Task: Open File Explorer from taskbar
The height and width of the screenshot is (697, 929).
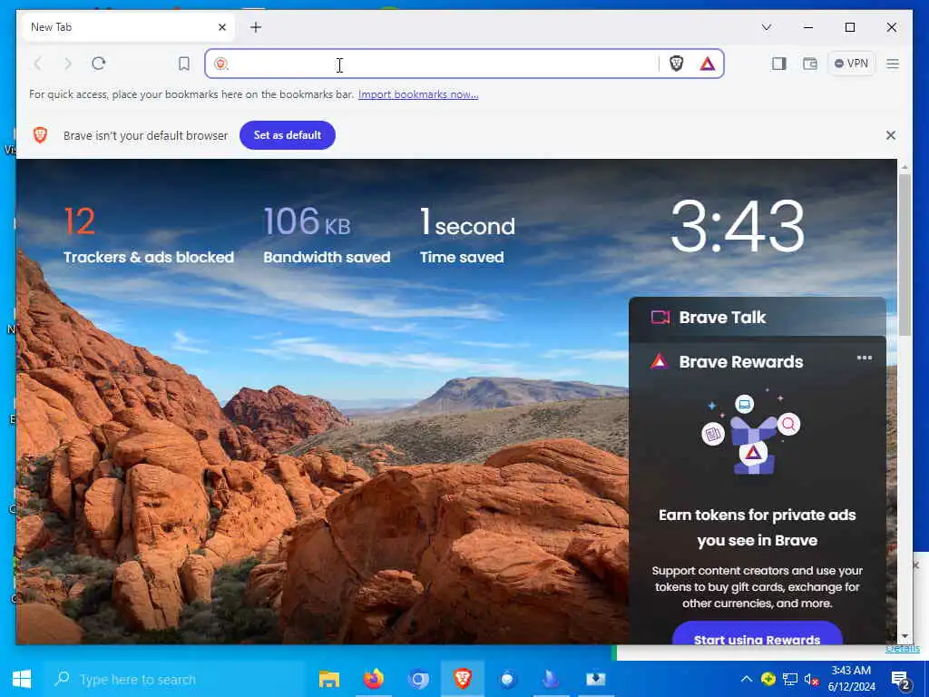Action: point(329,679)
